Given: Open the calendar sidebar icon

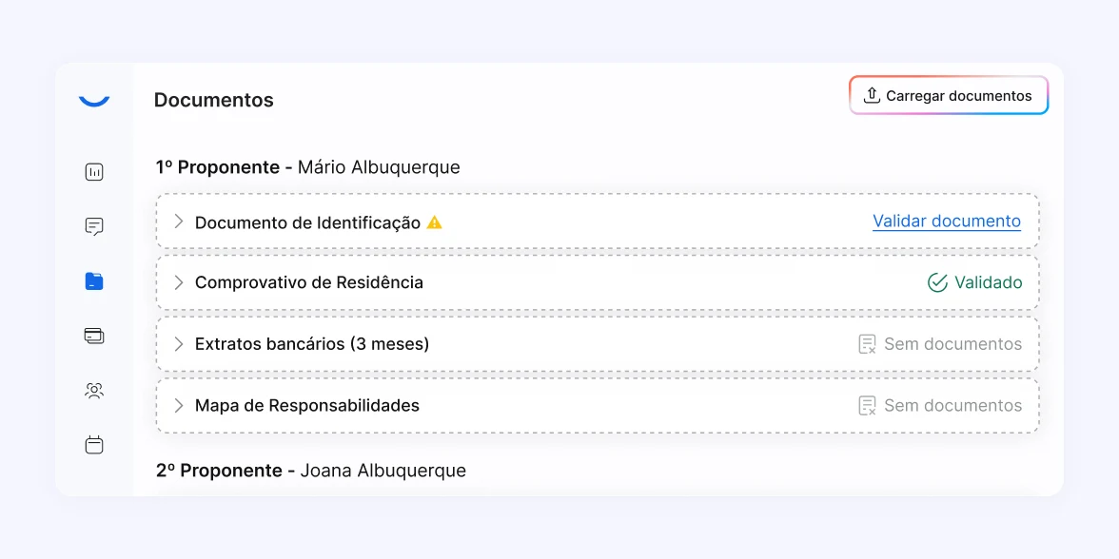Looking at the screenshot, I should [94, 445].
